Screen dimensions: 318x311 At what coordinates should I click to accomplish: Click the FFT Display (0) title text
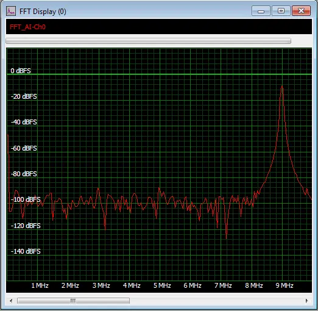(x=43, y=12)
